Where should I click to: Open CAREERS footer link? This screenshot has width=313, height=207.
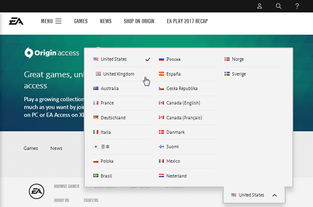(x=91, y=200)
